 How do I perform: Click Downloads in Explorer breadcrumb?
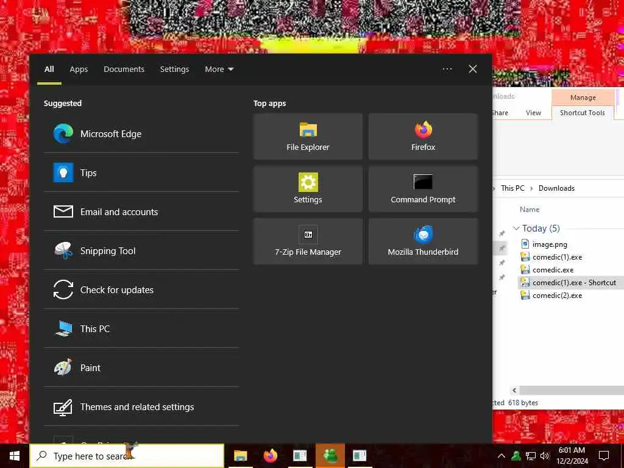point(556,188)
